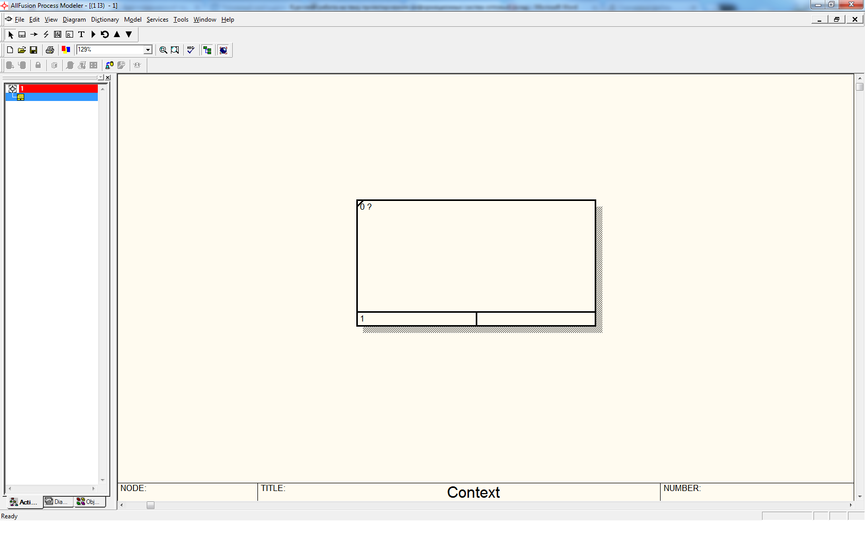
Task: Open the File menu
Action: (x=20, y=20)
